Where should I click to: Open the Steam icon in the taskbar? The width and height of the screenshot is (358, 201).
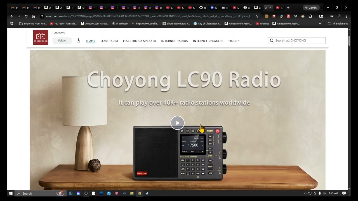(x=147, y=193)
